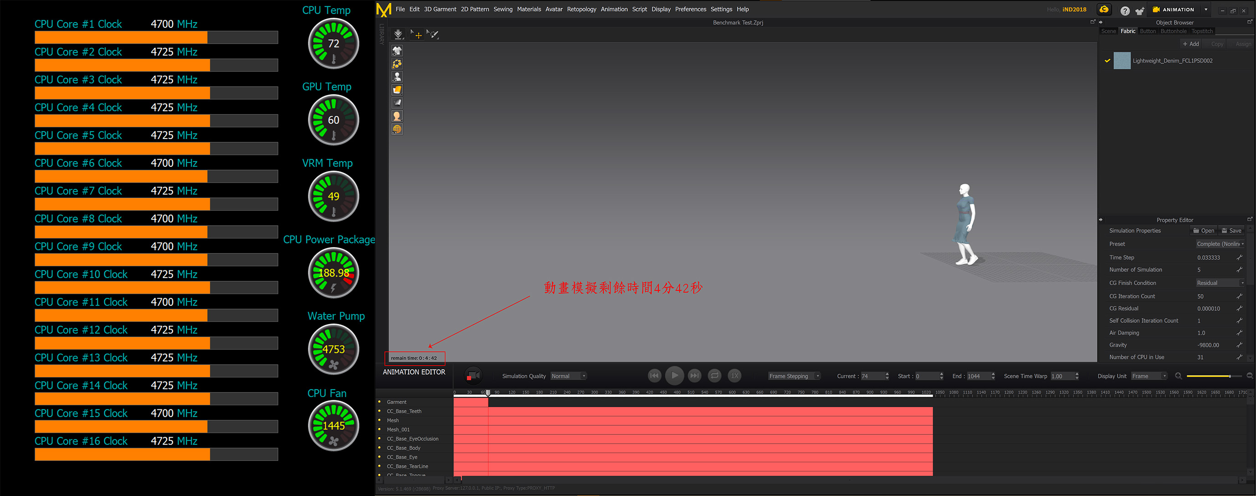The height and width of the screenshot is (496, 1256).
Task: Switch to the Scene tab
Action: [1108, 31]
